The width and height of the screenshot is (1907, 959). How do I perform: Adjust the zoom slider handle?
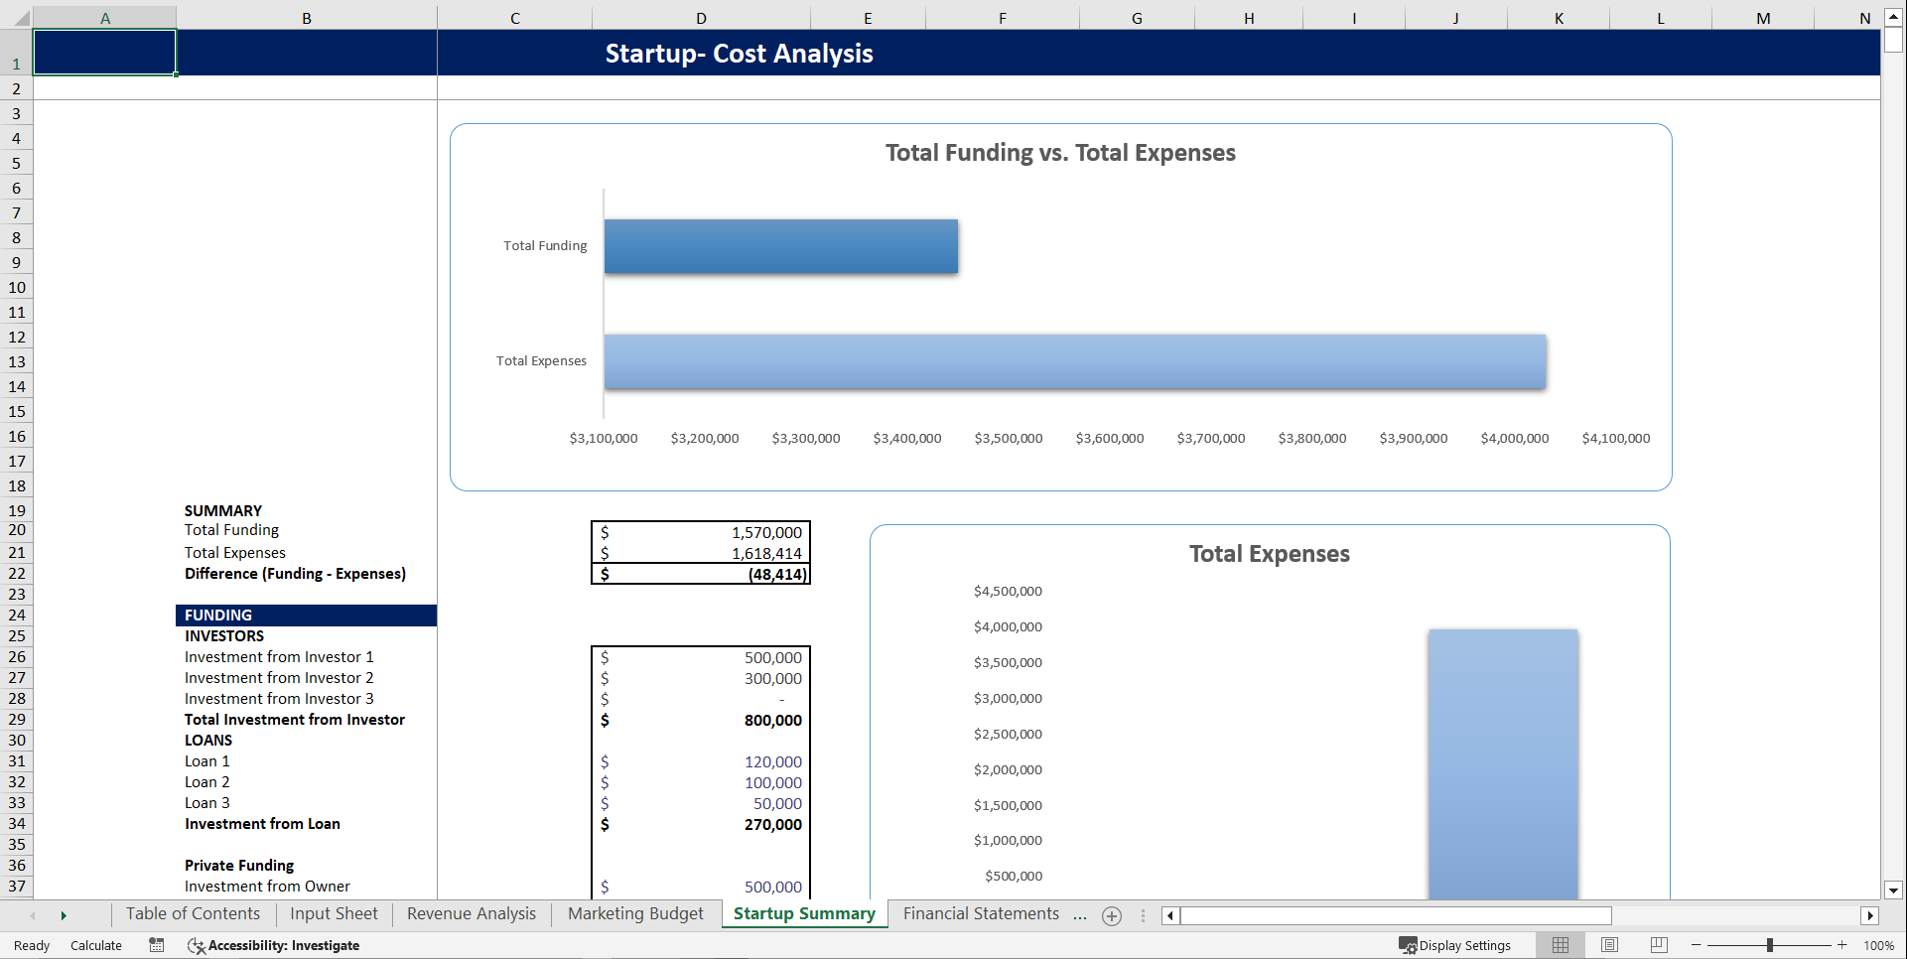point(1770,945)
